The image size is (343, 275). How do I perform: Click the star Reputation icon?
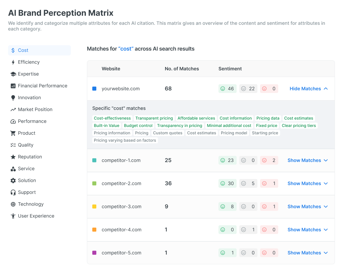(x=13, y=157)
